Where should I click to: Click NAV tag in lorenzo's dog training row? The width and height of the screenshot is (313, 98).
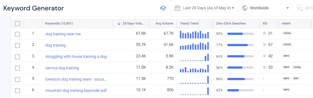296,78
